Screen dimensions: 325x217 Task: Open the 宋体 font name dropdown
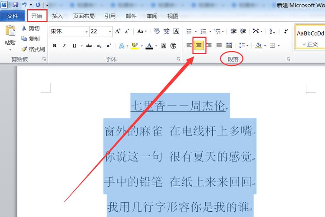(x=87, y=32)
